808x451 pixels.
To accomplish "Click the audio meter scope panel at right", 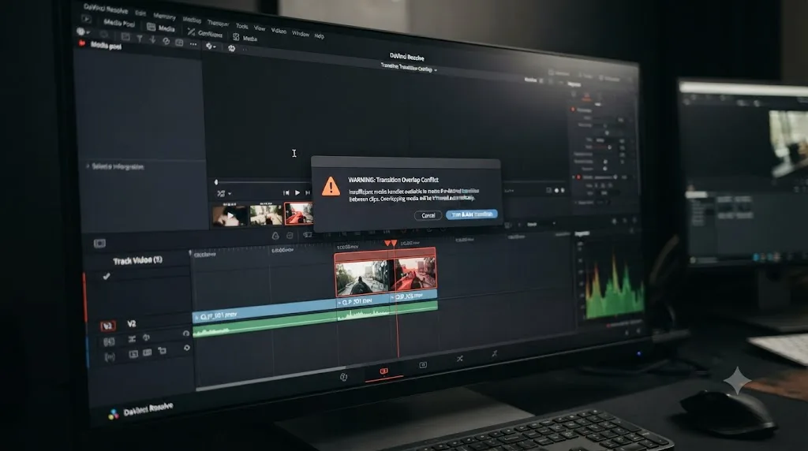I will [x=612, y=284].
